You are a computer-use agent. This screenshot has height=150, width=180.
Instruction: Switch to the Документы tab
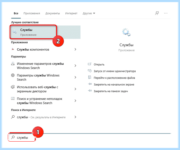point(52,13)
